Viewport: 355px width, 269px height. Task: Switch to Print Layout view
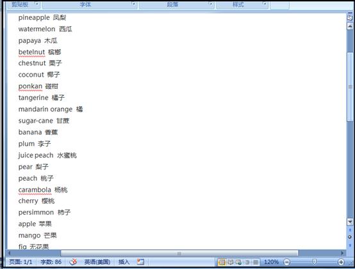coord(222,262)
